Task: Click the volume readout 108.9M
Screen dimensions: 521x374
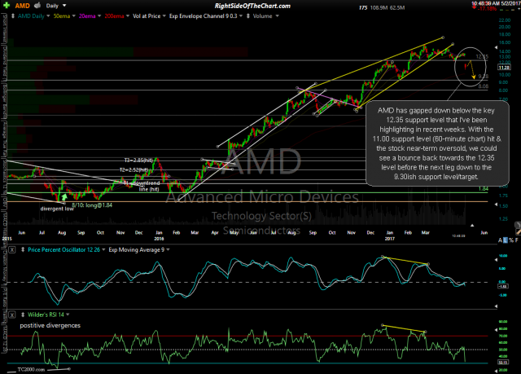Action: [379, 7]
